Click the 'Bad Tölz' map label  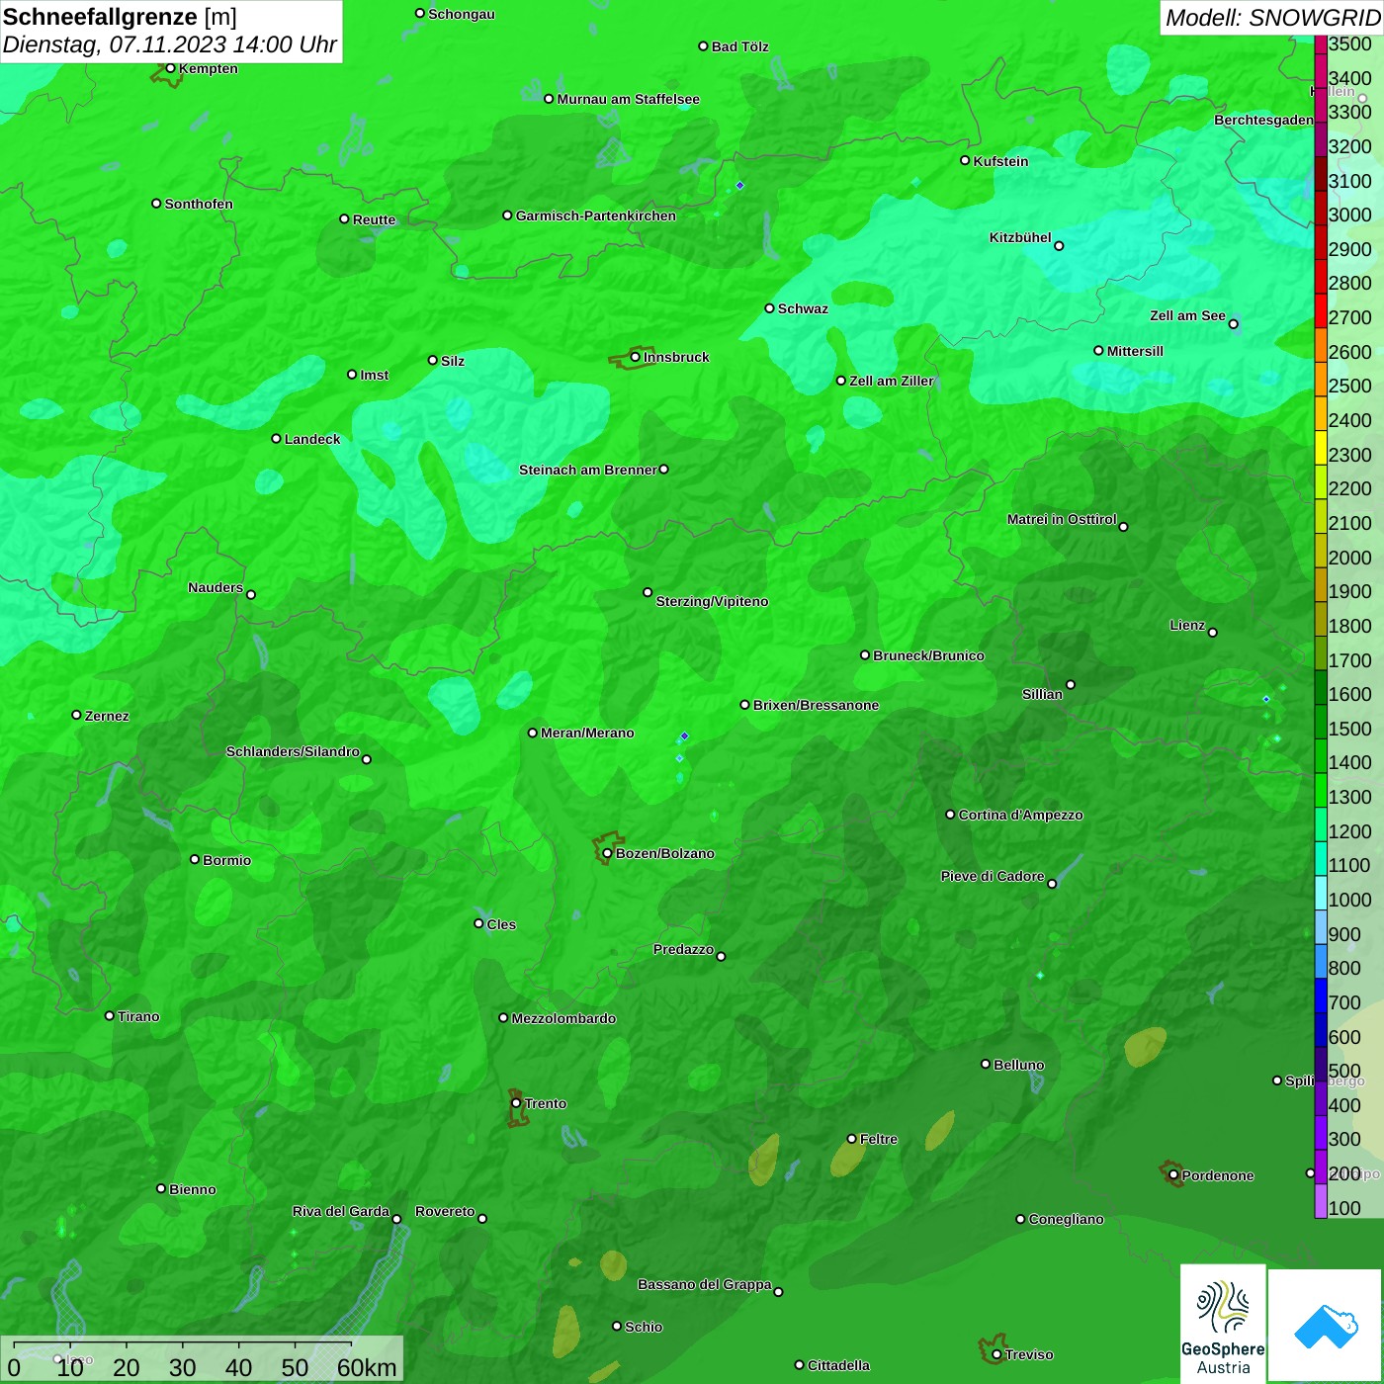pos(740,46)
